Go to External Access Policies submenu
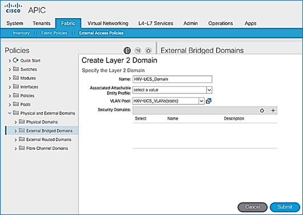Viewport: 303px width, 215px height. 101,33
